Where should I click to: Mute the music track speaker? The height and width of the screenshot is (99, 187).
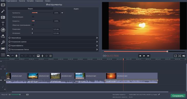(5, 89)
